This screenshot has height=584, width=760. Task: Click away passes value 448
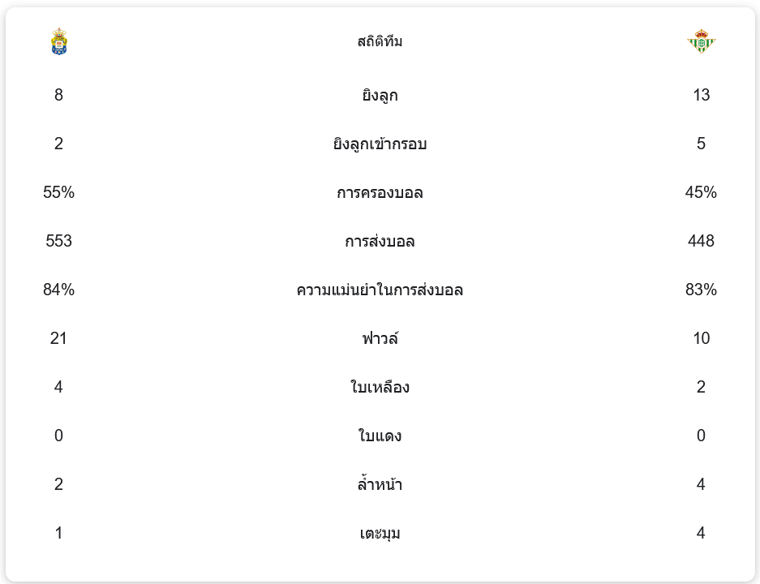pos(701,241)
